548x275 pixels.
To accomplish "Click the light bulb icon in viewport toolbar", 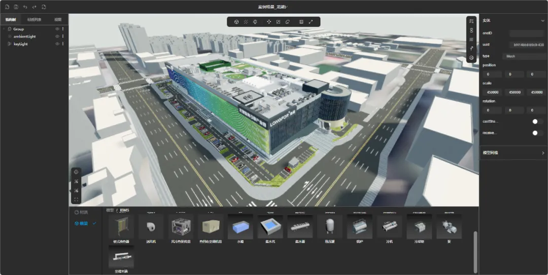I will pyautogui.click(x=255, y=22).
